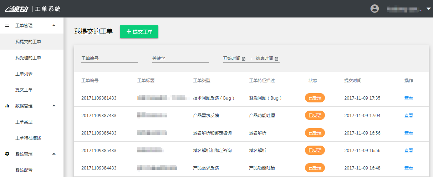
Task: View ticket 20171109381433 via 查看 link
Action: point(408,98)
